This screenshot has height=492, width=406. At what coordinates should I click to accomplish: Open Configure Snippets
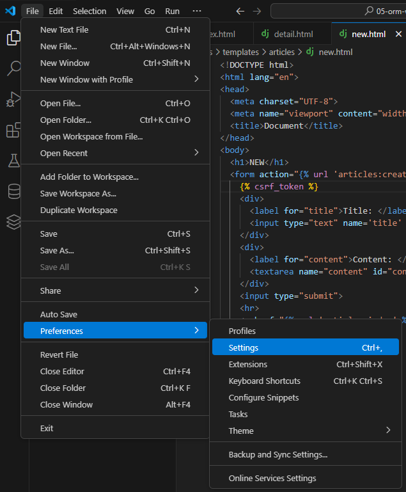pos(306,397)
